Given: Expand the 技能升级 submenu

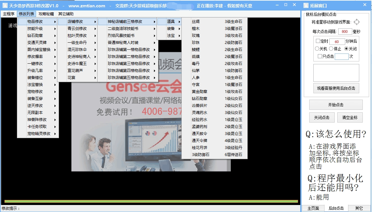Looking at the screenshot, I should (38, 28).
